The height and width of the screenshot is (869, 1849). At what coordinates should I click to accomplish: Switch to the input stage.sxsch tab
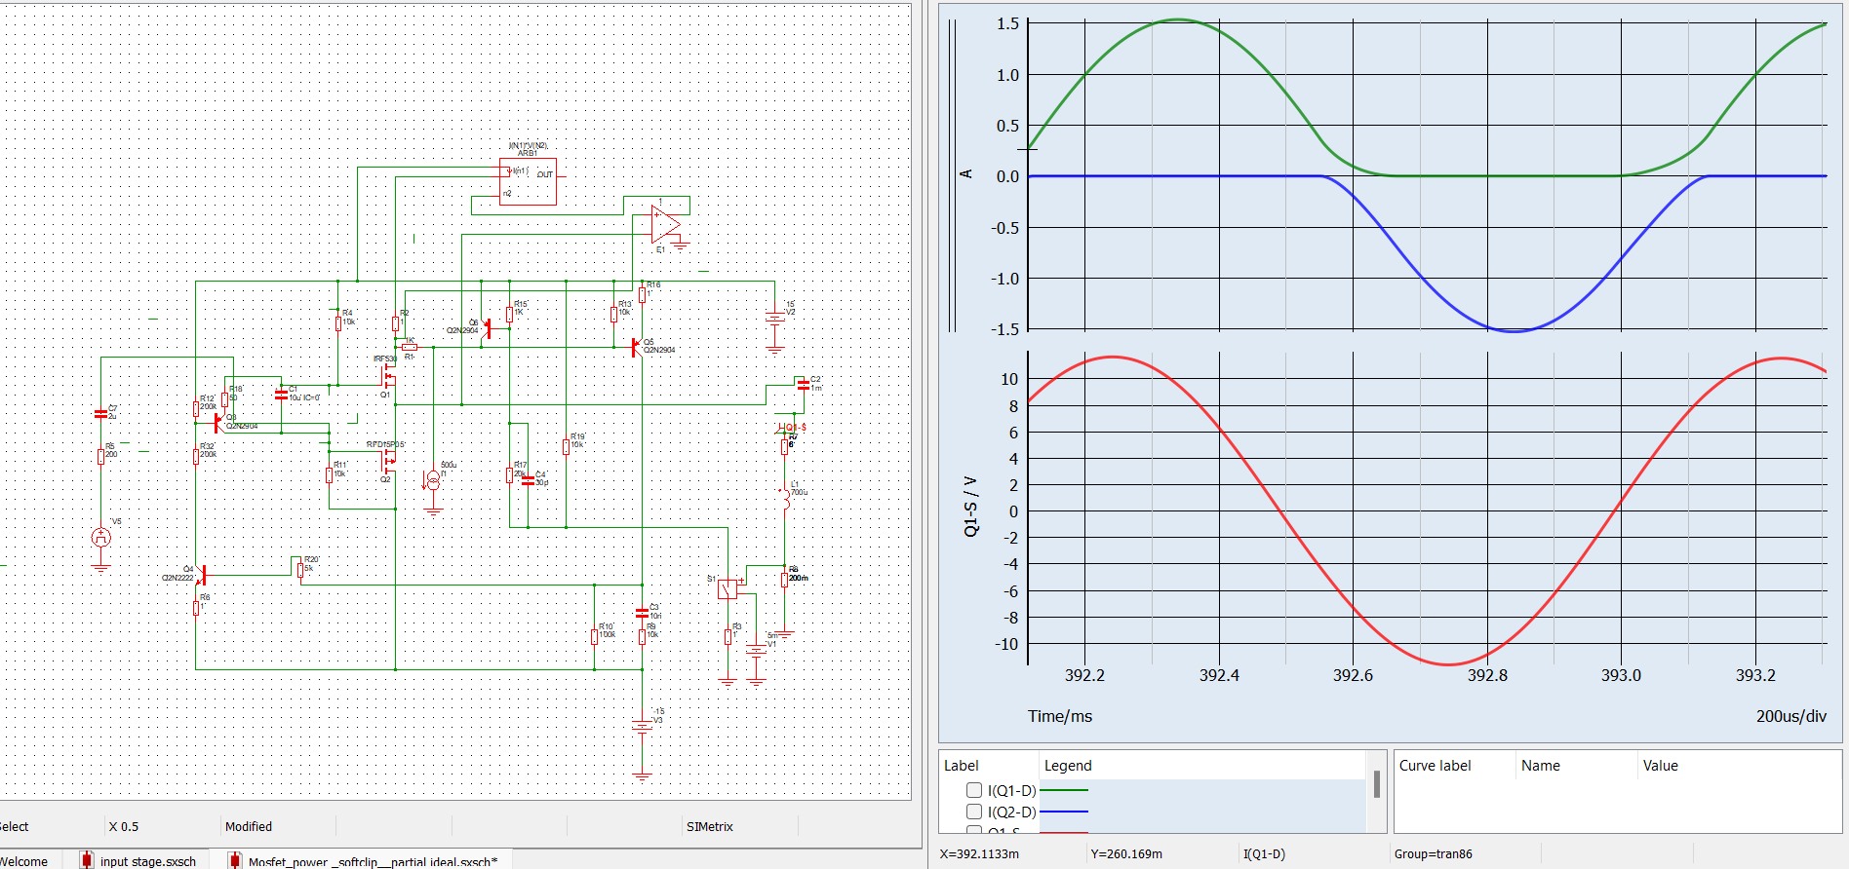[x=138, y=860]
